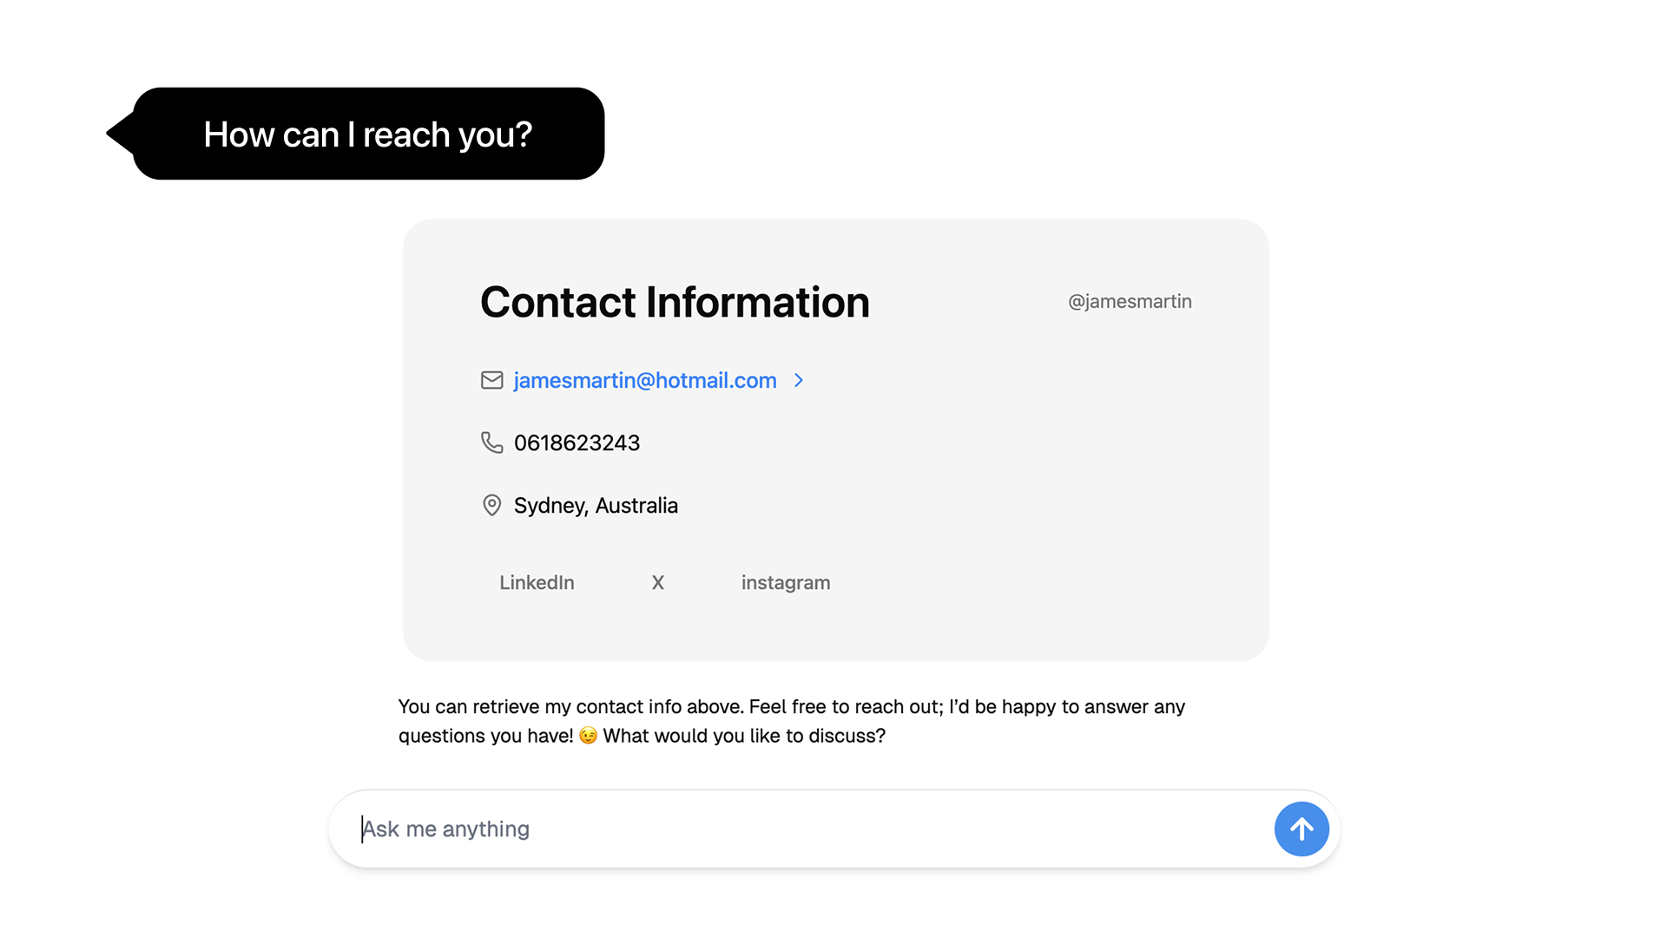Click the location pin icon

click(491, 505)
